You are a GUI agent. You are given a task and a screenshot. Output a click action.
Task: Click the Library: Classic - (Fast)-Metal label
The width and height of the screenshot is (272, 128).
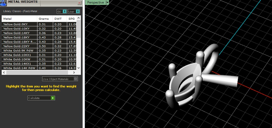tap(20, 11)
